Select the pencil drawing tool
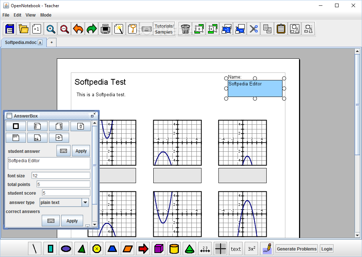This screenshot has width=362, height=257. (x=267, y=249)
